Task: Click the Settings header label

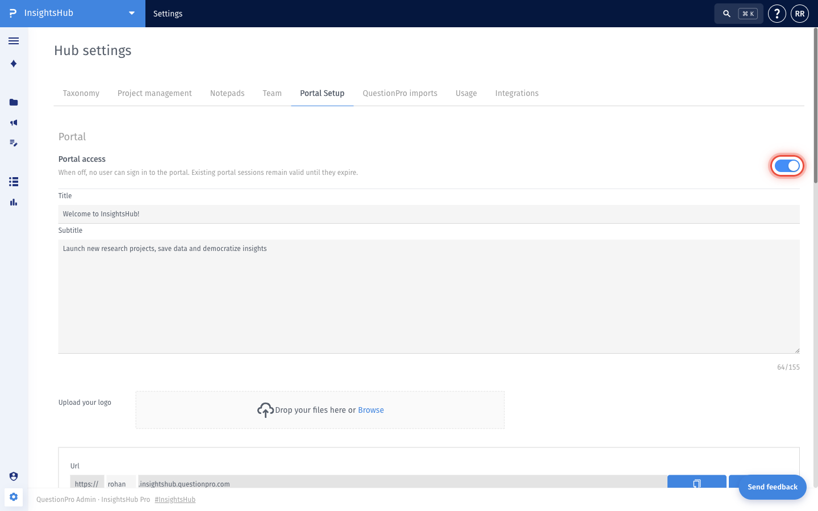Action: tap(168, 14)
